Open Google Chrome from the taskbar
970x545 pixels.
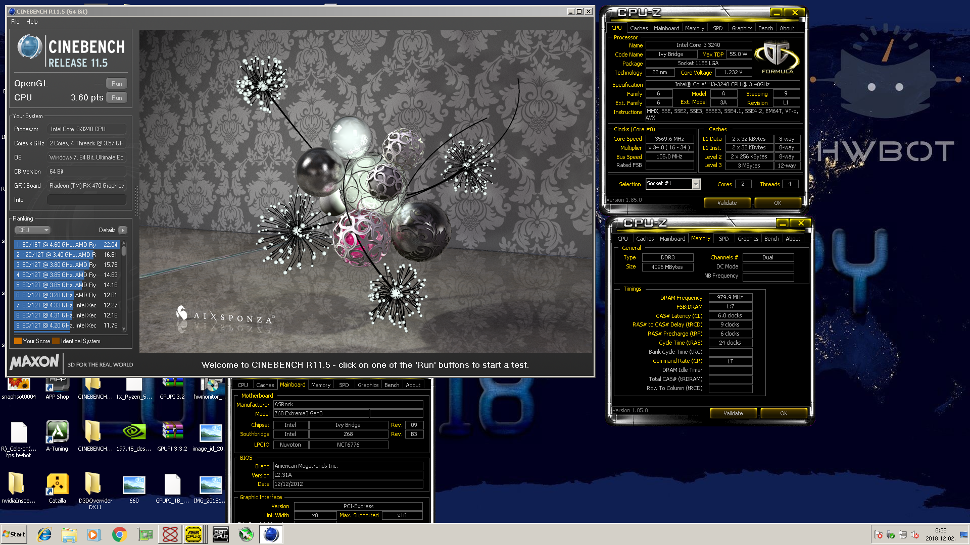point(119,534)
